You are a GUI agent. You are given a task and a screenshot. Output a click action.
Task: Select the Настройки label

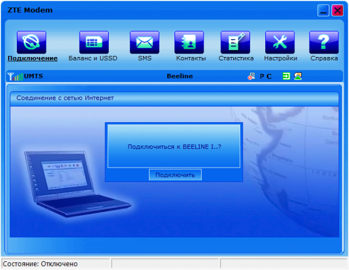coord(280,58)
